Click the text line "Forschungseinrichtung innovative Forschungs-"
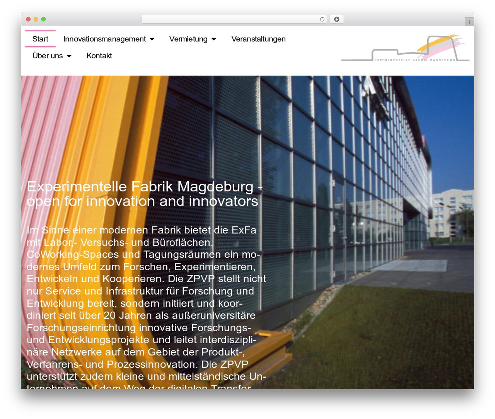 pyautogui.click(x=139, y=328)
